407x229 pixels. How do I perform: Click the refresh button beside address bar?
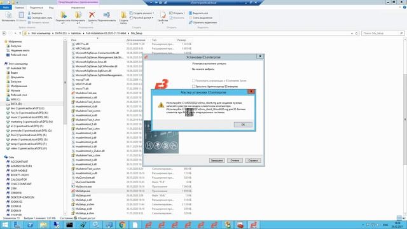coord(357,33)
